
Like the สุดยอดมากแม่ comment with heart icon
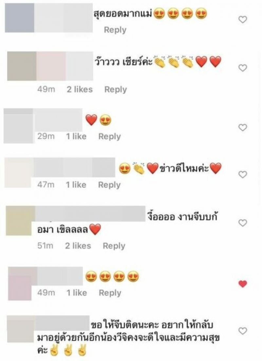click(242, 20)
